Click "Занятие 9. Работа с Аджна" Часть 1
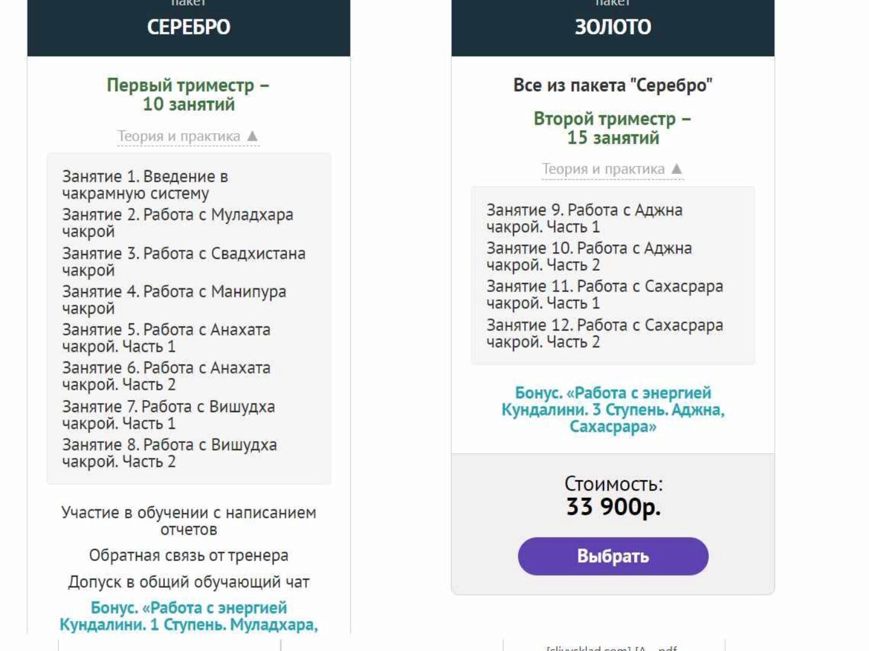Screen dimensions: 869x651 585,218
